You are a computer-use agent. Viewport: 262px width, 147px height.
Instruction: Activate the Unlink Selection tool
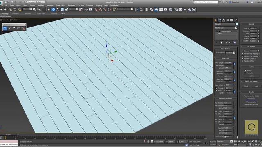pyautogui.click(x=15, y=9)
